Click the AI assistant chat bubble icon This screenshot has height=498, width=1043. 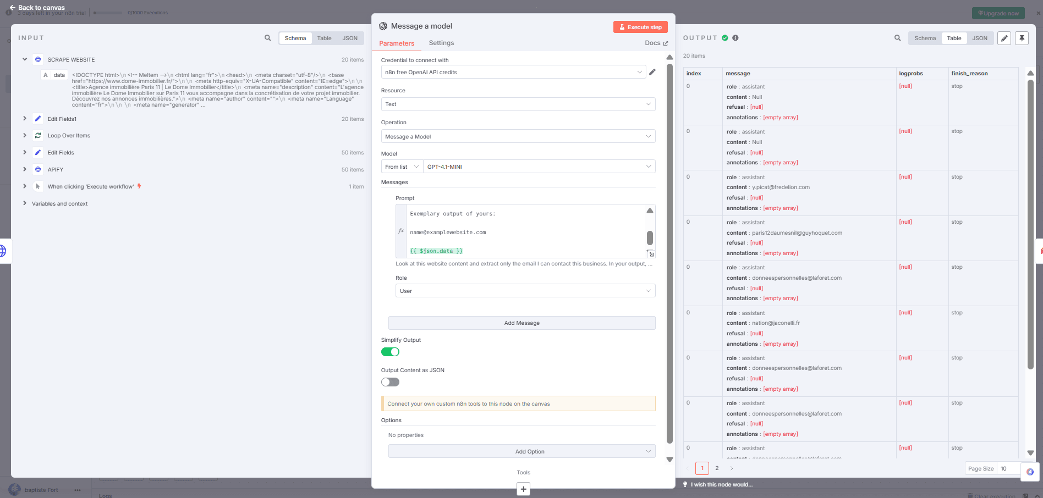coord(1030,472)
